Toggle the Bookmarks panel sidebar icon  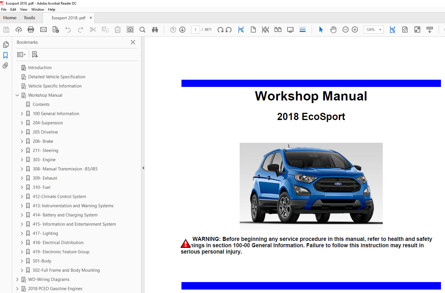[5, 55]
